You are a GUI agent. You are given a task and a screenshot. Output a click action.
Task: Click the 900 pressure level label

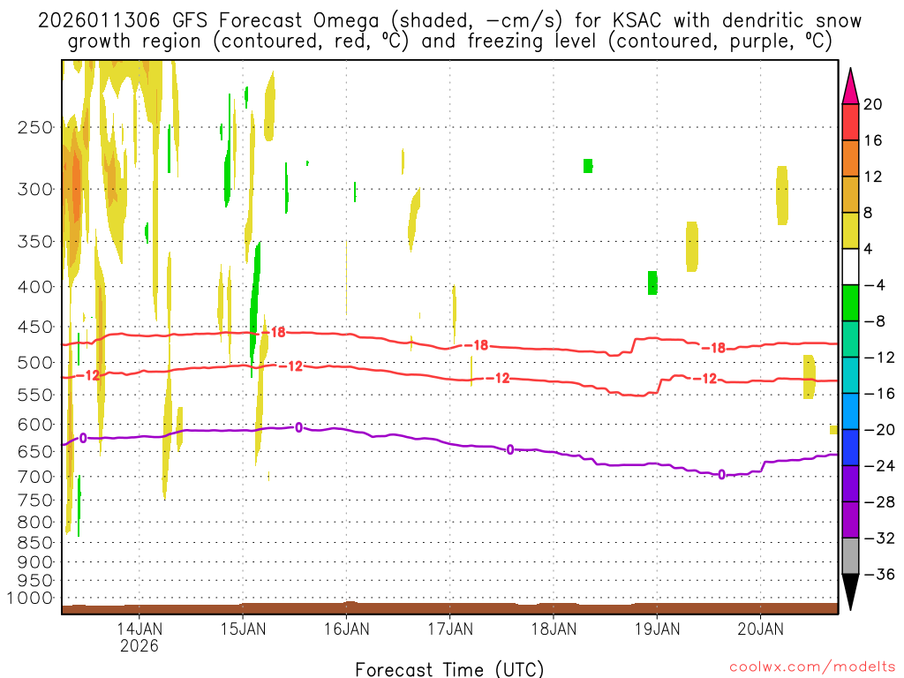coord(35,561)
